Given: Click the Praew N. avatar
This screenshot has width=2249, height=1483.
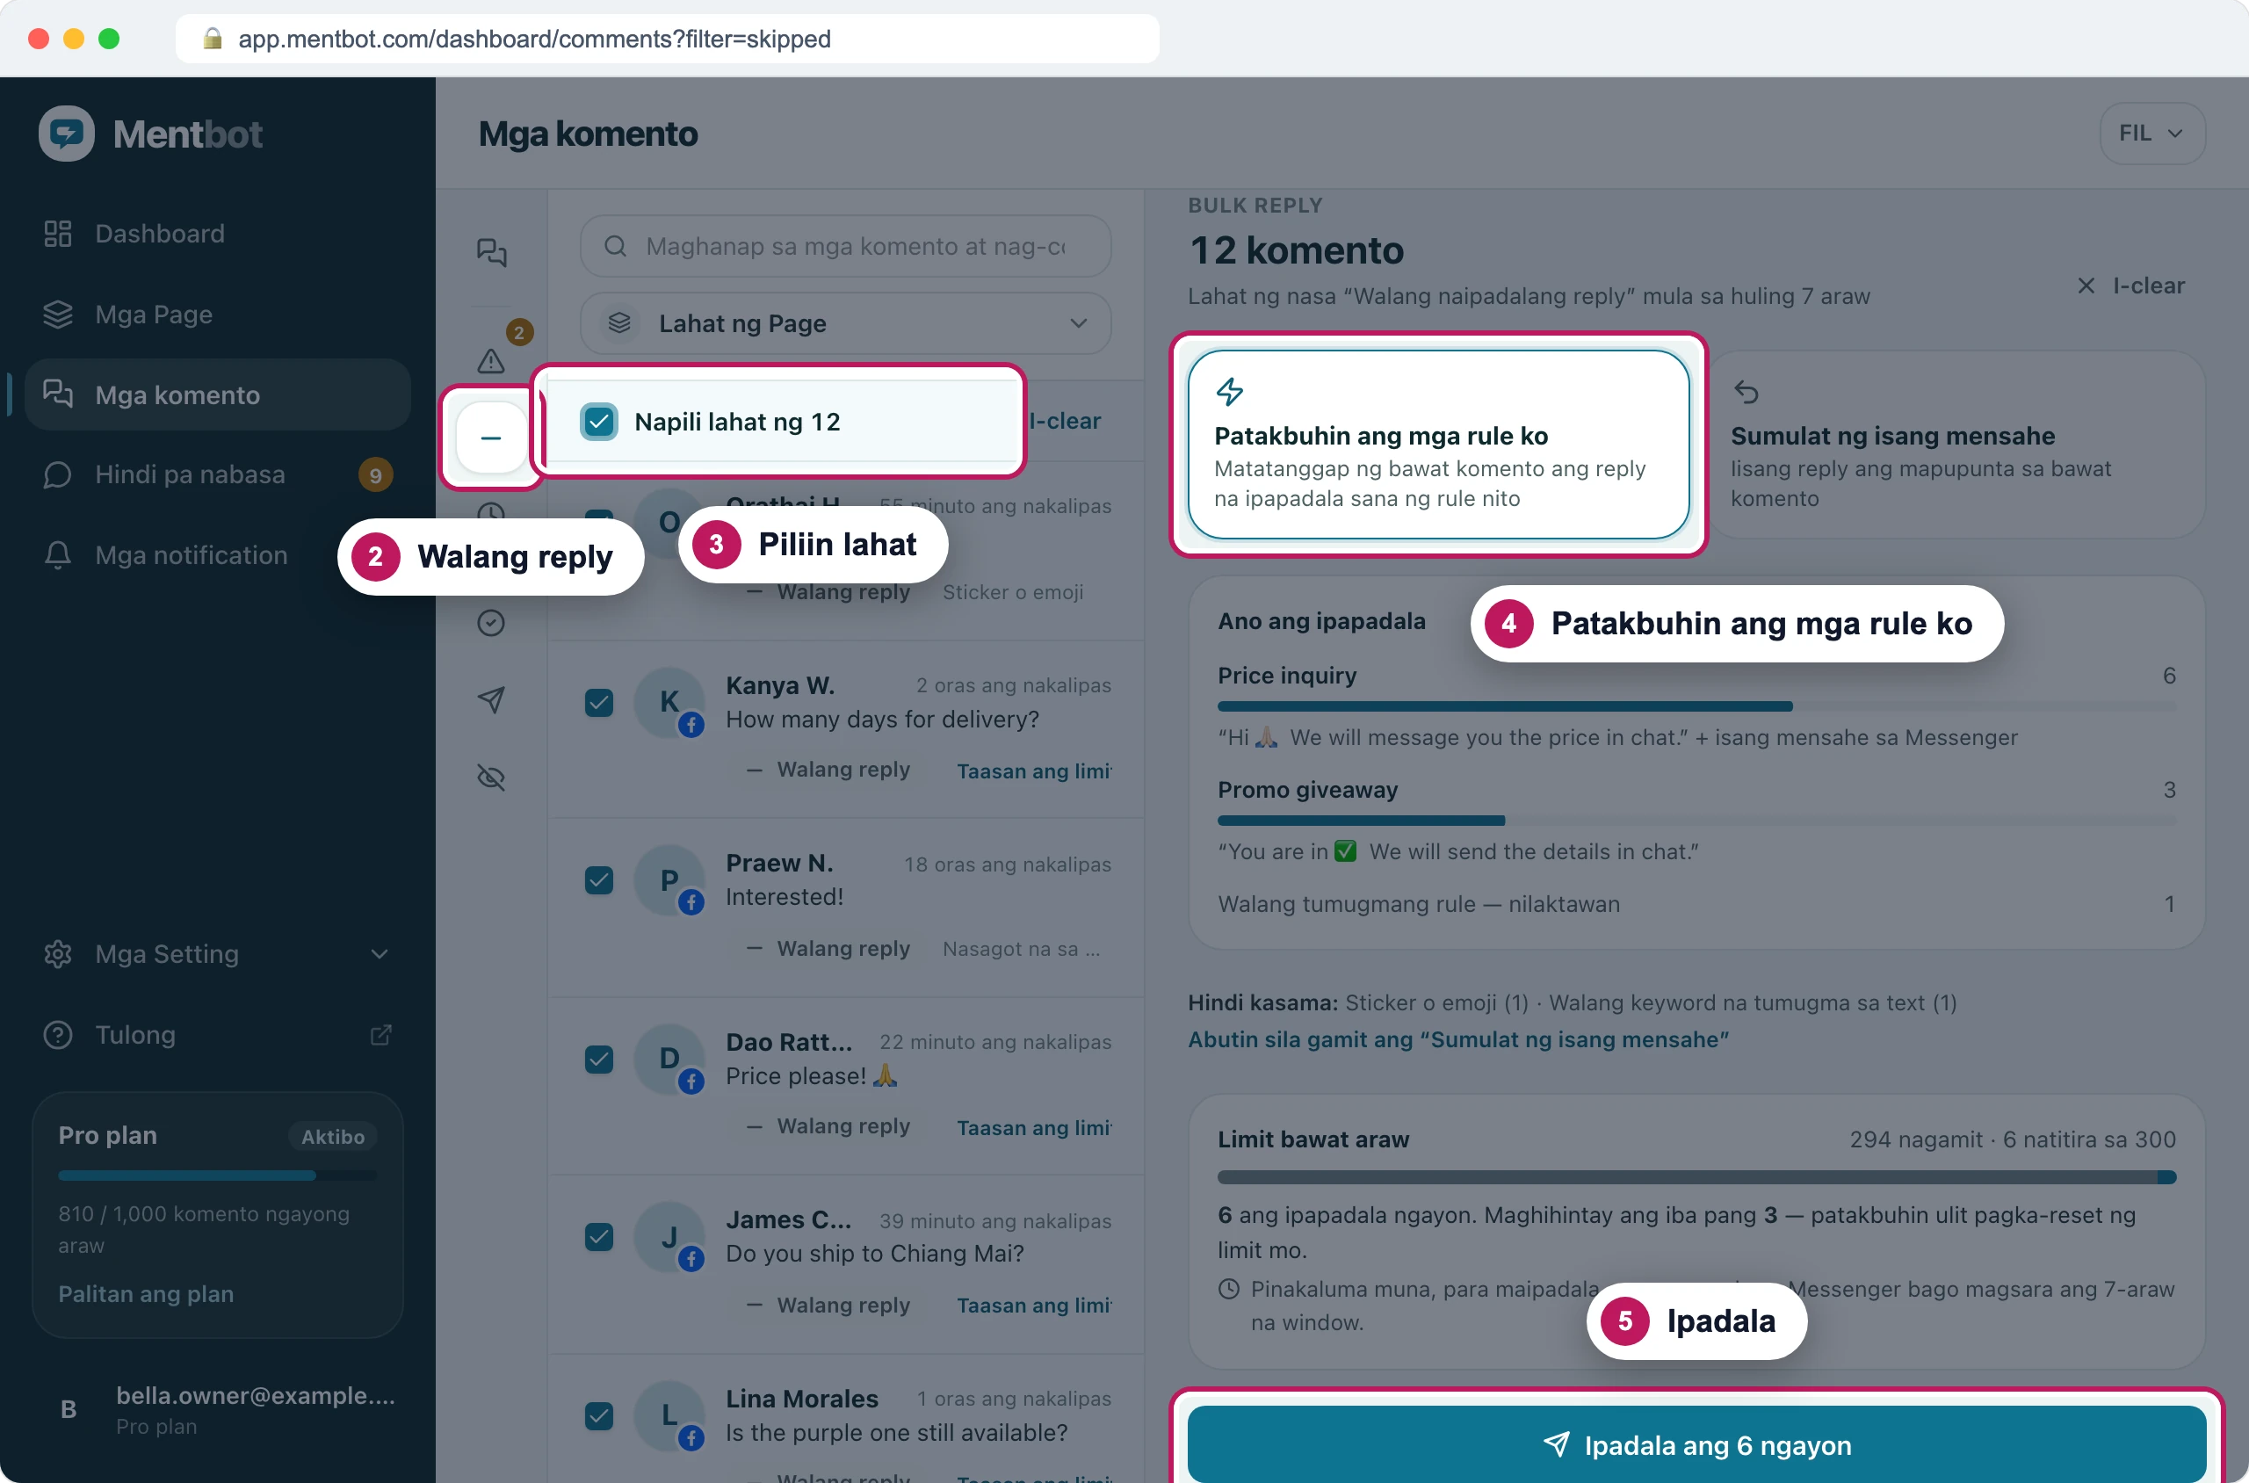Looking at the screenshot, I should click(x=669, y=880).
